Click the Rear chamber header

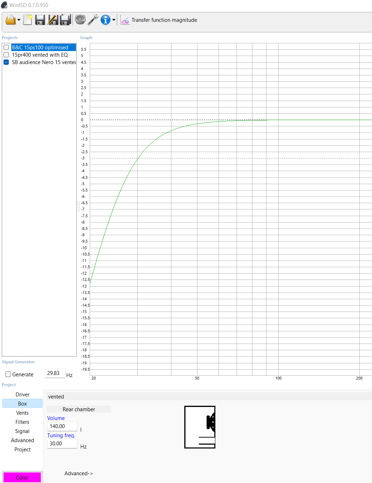coord(79,409)
